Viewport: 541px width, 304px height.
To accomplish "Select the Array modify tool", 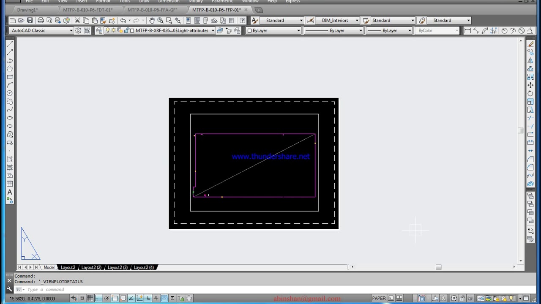I will (530, 77).
